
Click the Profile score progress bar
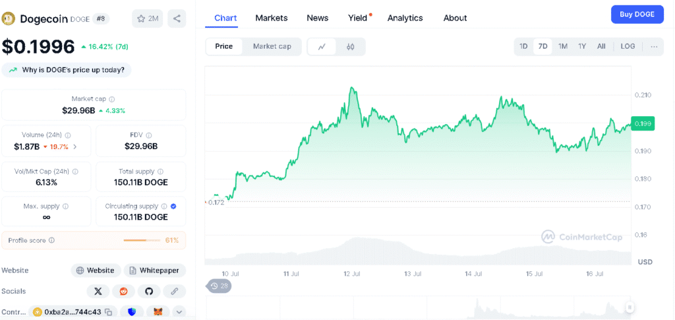tap(142, 240)
